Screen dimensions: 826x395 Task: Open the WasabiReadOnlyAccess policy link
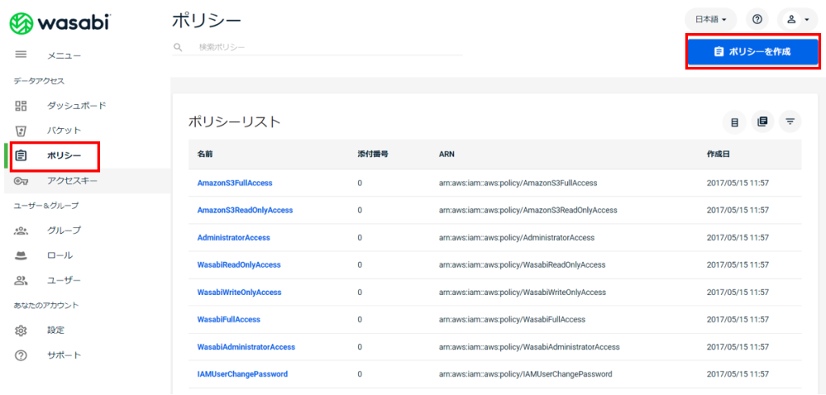[239, 264]
